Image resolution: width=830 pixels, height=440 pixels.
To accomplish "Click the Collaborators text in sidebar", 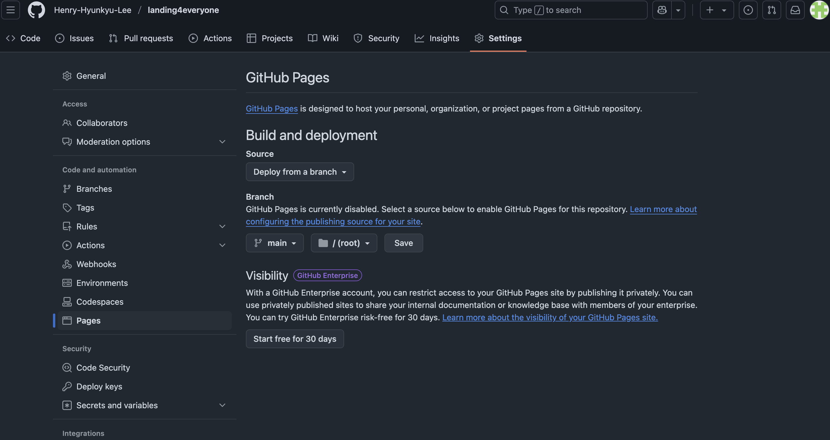I will (x=102, y=123).
